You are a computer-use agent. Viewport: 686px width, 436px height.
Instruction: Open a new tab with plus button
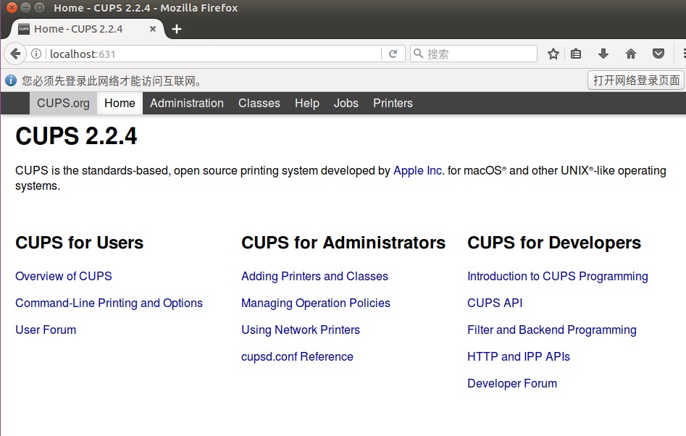(x=176, y=29)
